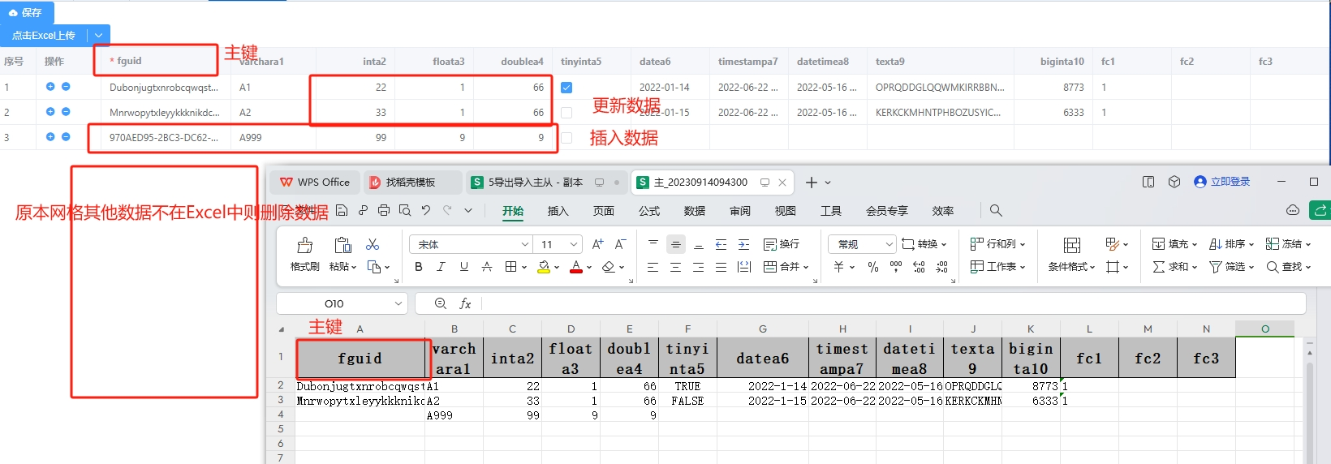Click the blue 保存 button

27,12
